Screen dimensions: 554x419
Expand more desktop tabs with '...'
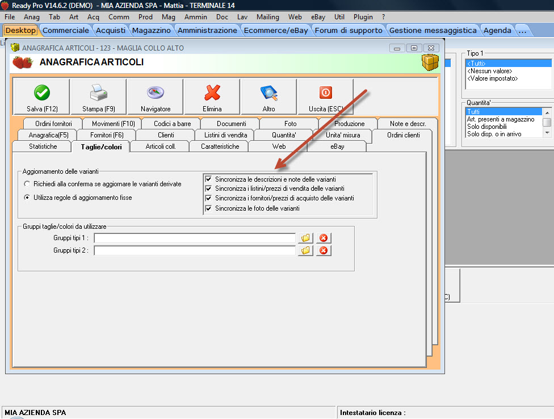[x=523, y=31]
